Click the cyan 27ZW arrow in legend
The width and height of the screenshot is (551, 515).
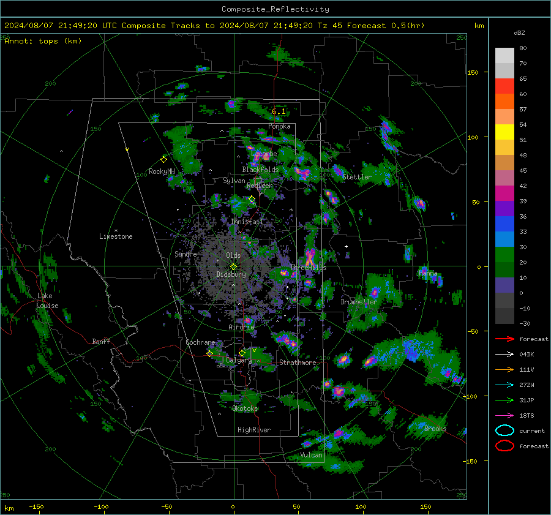coord(504,385)
